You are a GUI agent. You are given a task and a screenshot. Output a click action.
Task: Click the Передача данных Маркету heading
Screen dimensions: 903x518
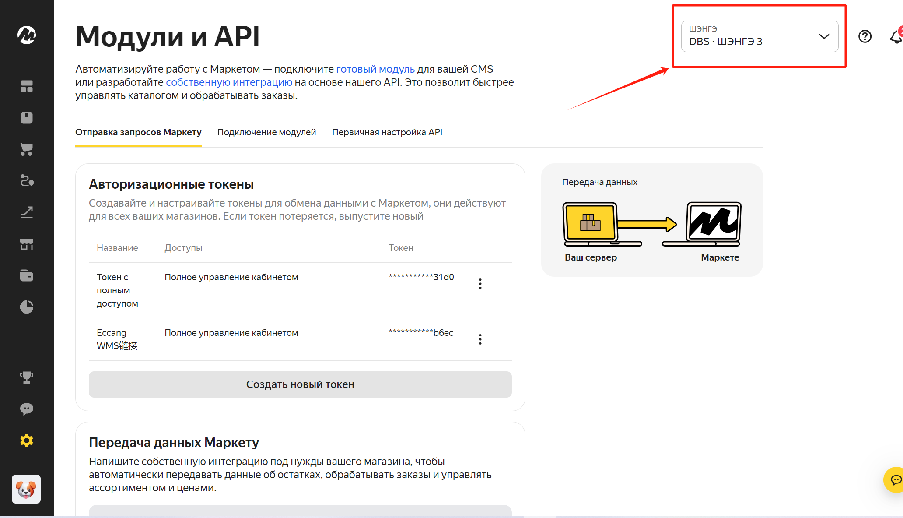(174, 443)
